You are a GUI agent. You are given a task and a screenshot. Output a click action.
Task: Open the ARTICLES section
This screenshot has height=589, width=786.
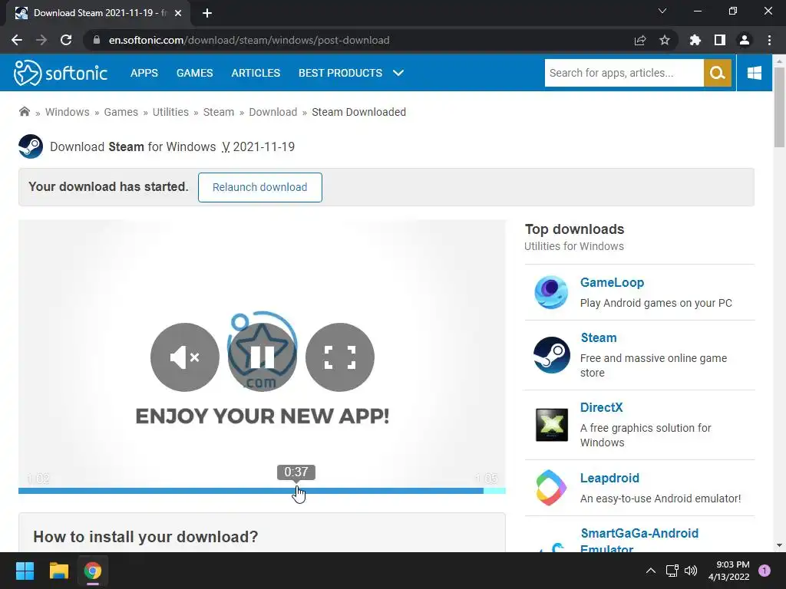click(256, 73)
